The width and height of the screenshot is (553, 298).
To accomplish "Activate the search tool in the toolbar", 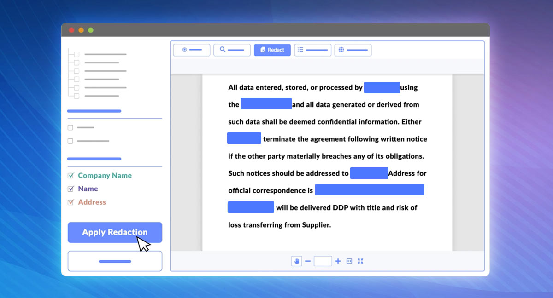I will click(x=232, y=50).
